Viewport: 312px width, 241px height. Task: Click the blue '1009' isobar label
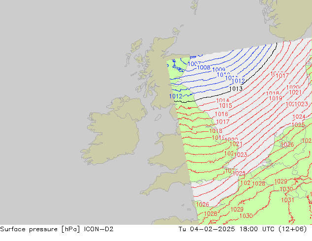pyautogui.click(x=218, y=70)
